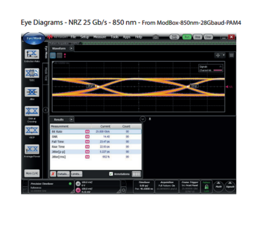Image resolution: width=269 pixels, height=227 pixels.
Task: Expand the Results panel arrow
Action: coord(72,120)
